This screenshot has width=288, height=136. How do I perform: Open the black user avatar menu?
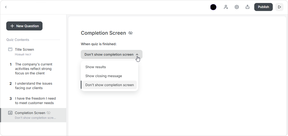pyautogui.click(x=213, y=7)
